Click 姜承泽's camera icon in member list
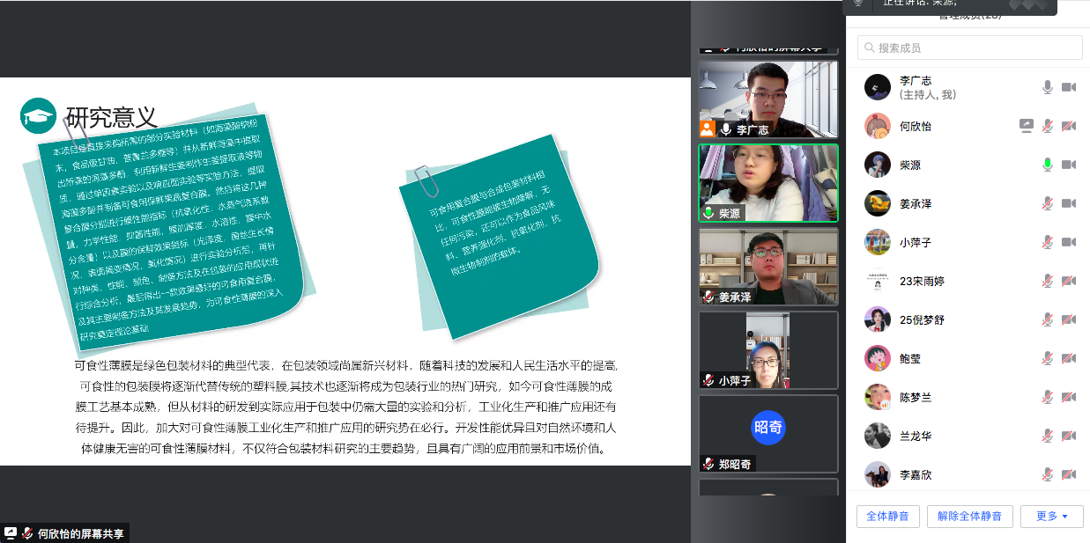The image size is (1090, 543). coord(1068,203)
